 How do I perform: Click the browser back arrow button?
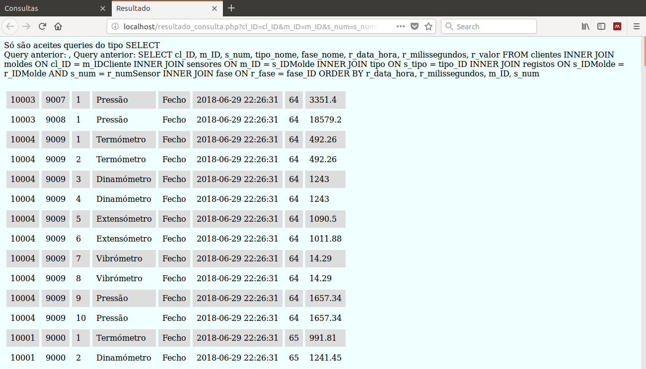click(x=10, y=26)
